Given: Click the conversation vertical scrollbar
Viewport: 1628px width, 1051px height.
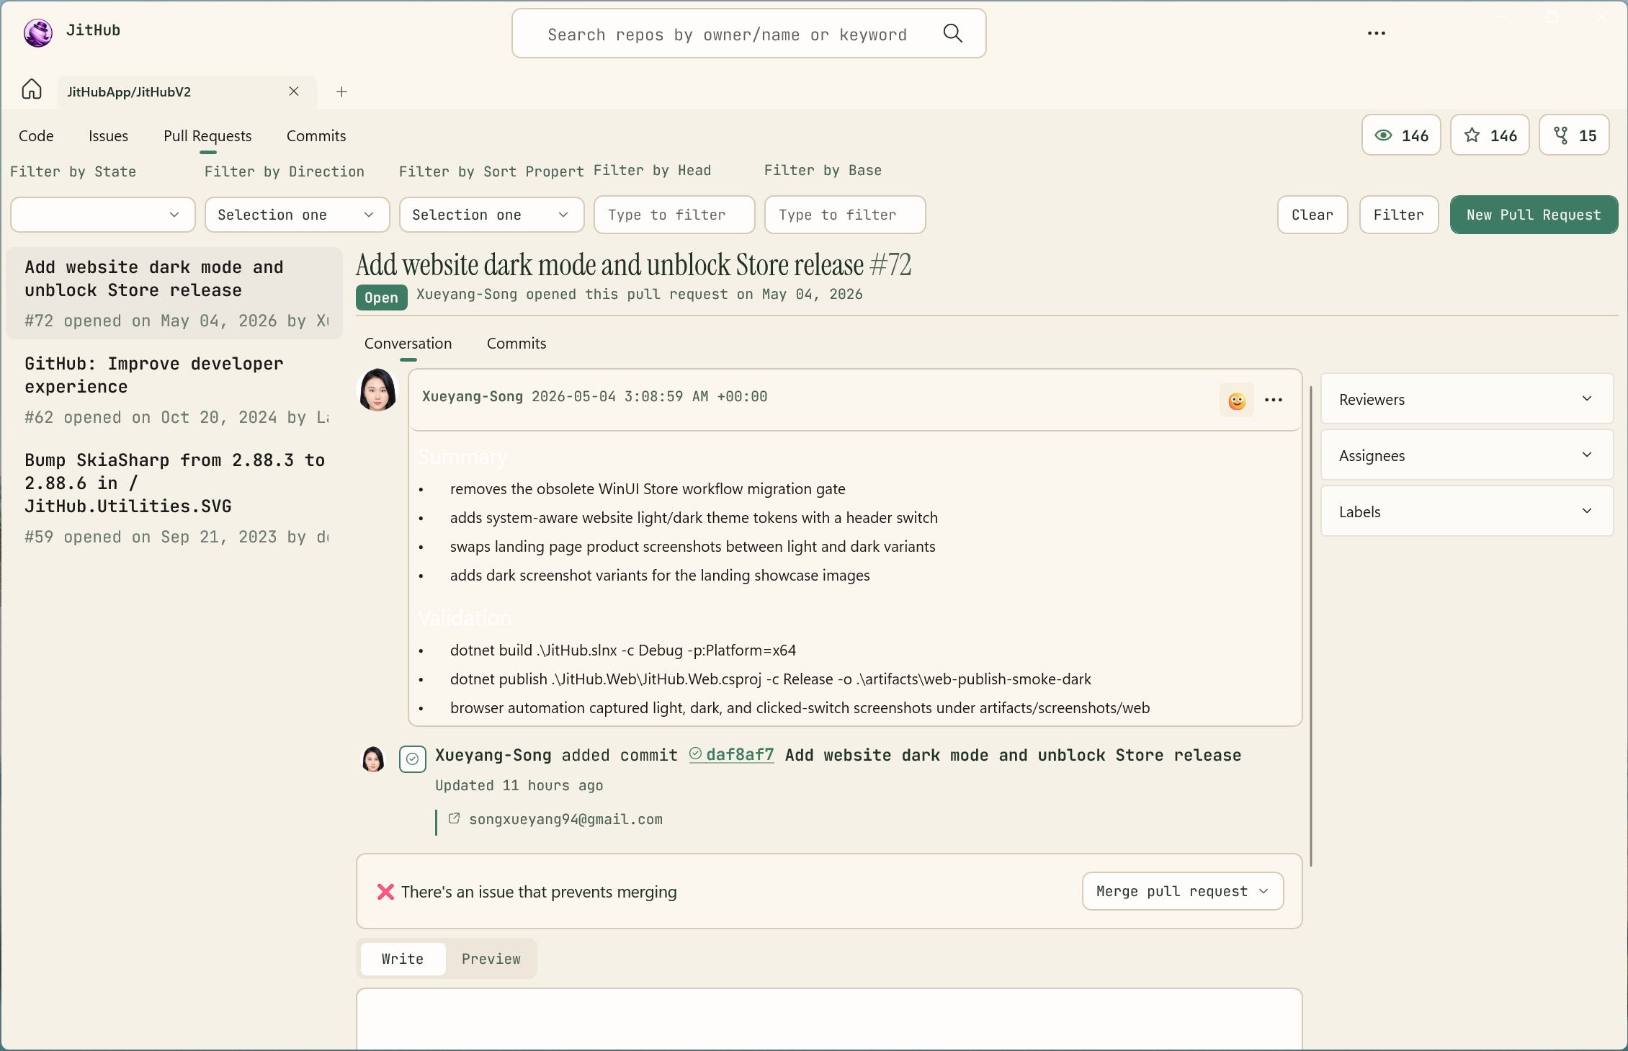Looking at the screenshot, I should 1310,625.
